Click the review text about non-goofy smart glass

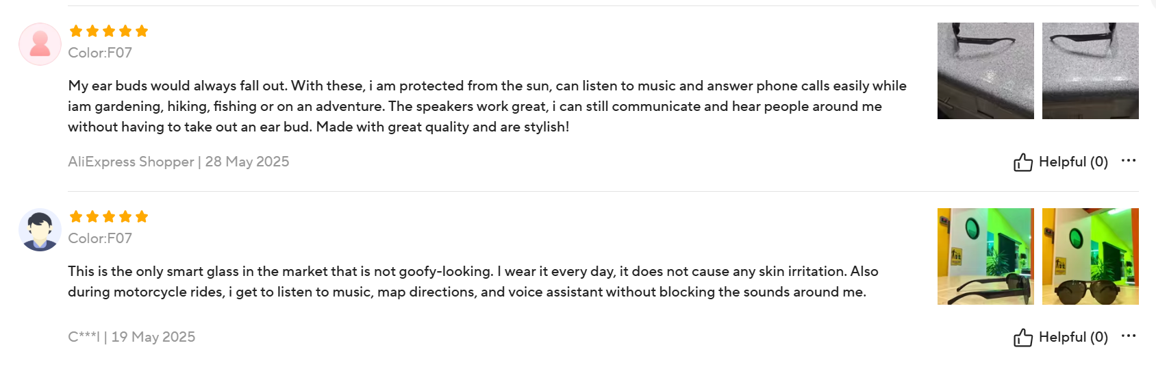tap(473, 281)
